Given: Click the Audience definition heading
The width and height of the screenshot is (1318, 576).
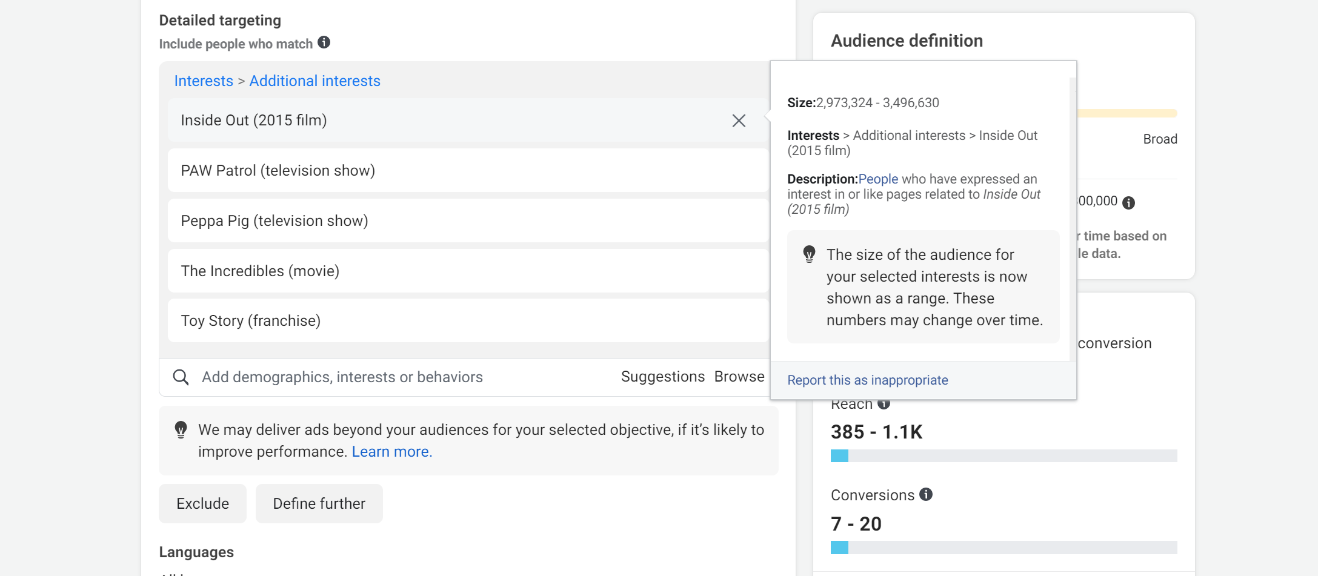Looking at the screenshot, I should click(x=907, y=41).
